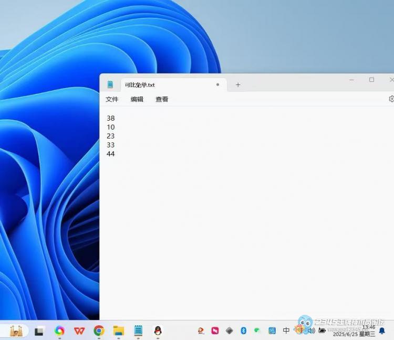Click the blue monitor tray icon
The image size is (394, 340).
[x=272, y=331]
